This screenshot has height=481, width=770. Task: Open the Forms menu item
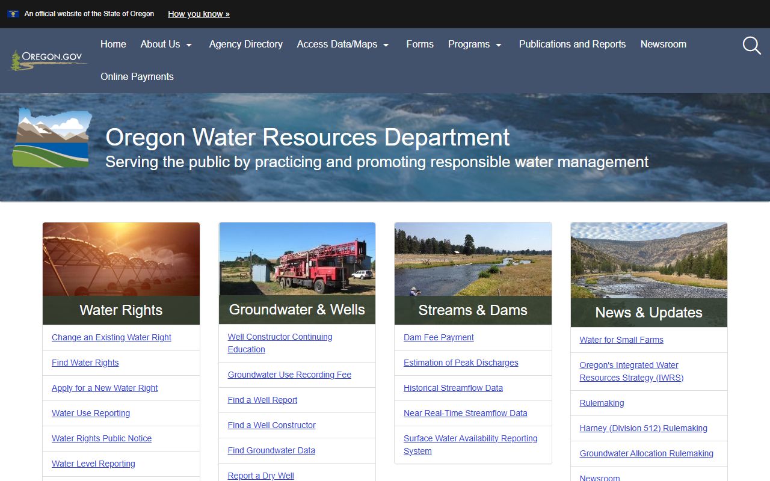pyautogui.click(x=420, y=44)
